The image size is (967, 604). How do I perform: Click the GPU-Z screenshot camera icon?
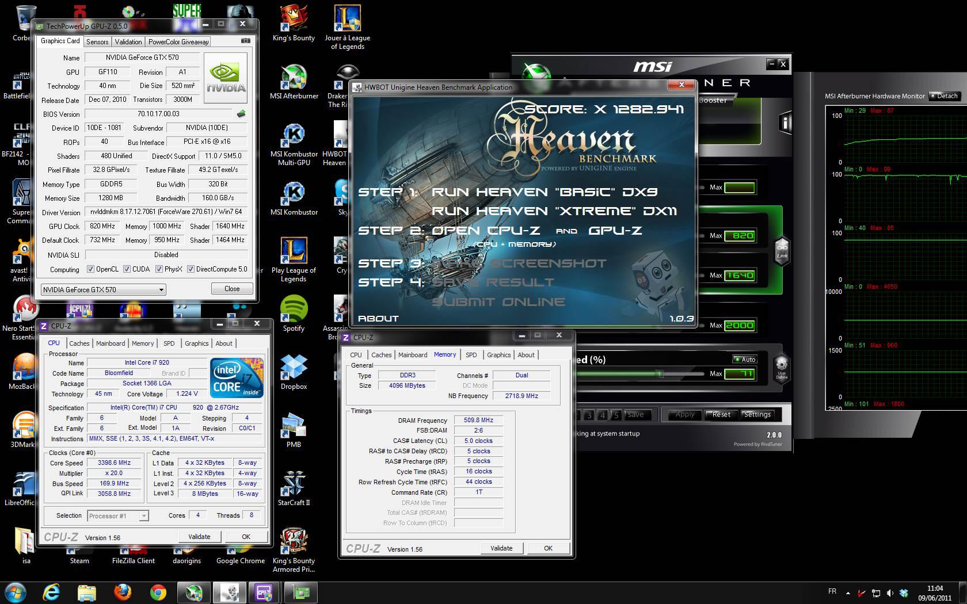[246, 41]
